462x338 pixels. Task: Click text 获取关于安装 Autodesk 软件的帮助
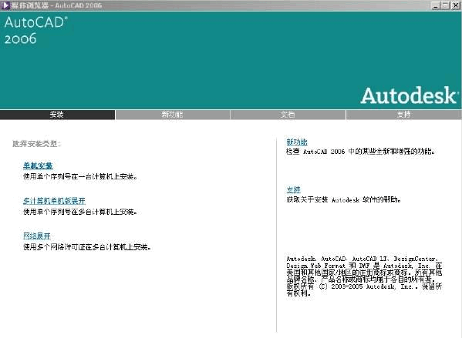tap(343, 199)
